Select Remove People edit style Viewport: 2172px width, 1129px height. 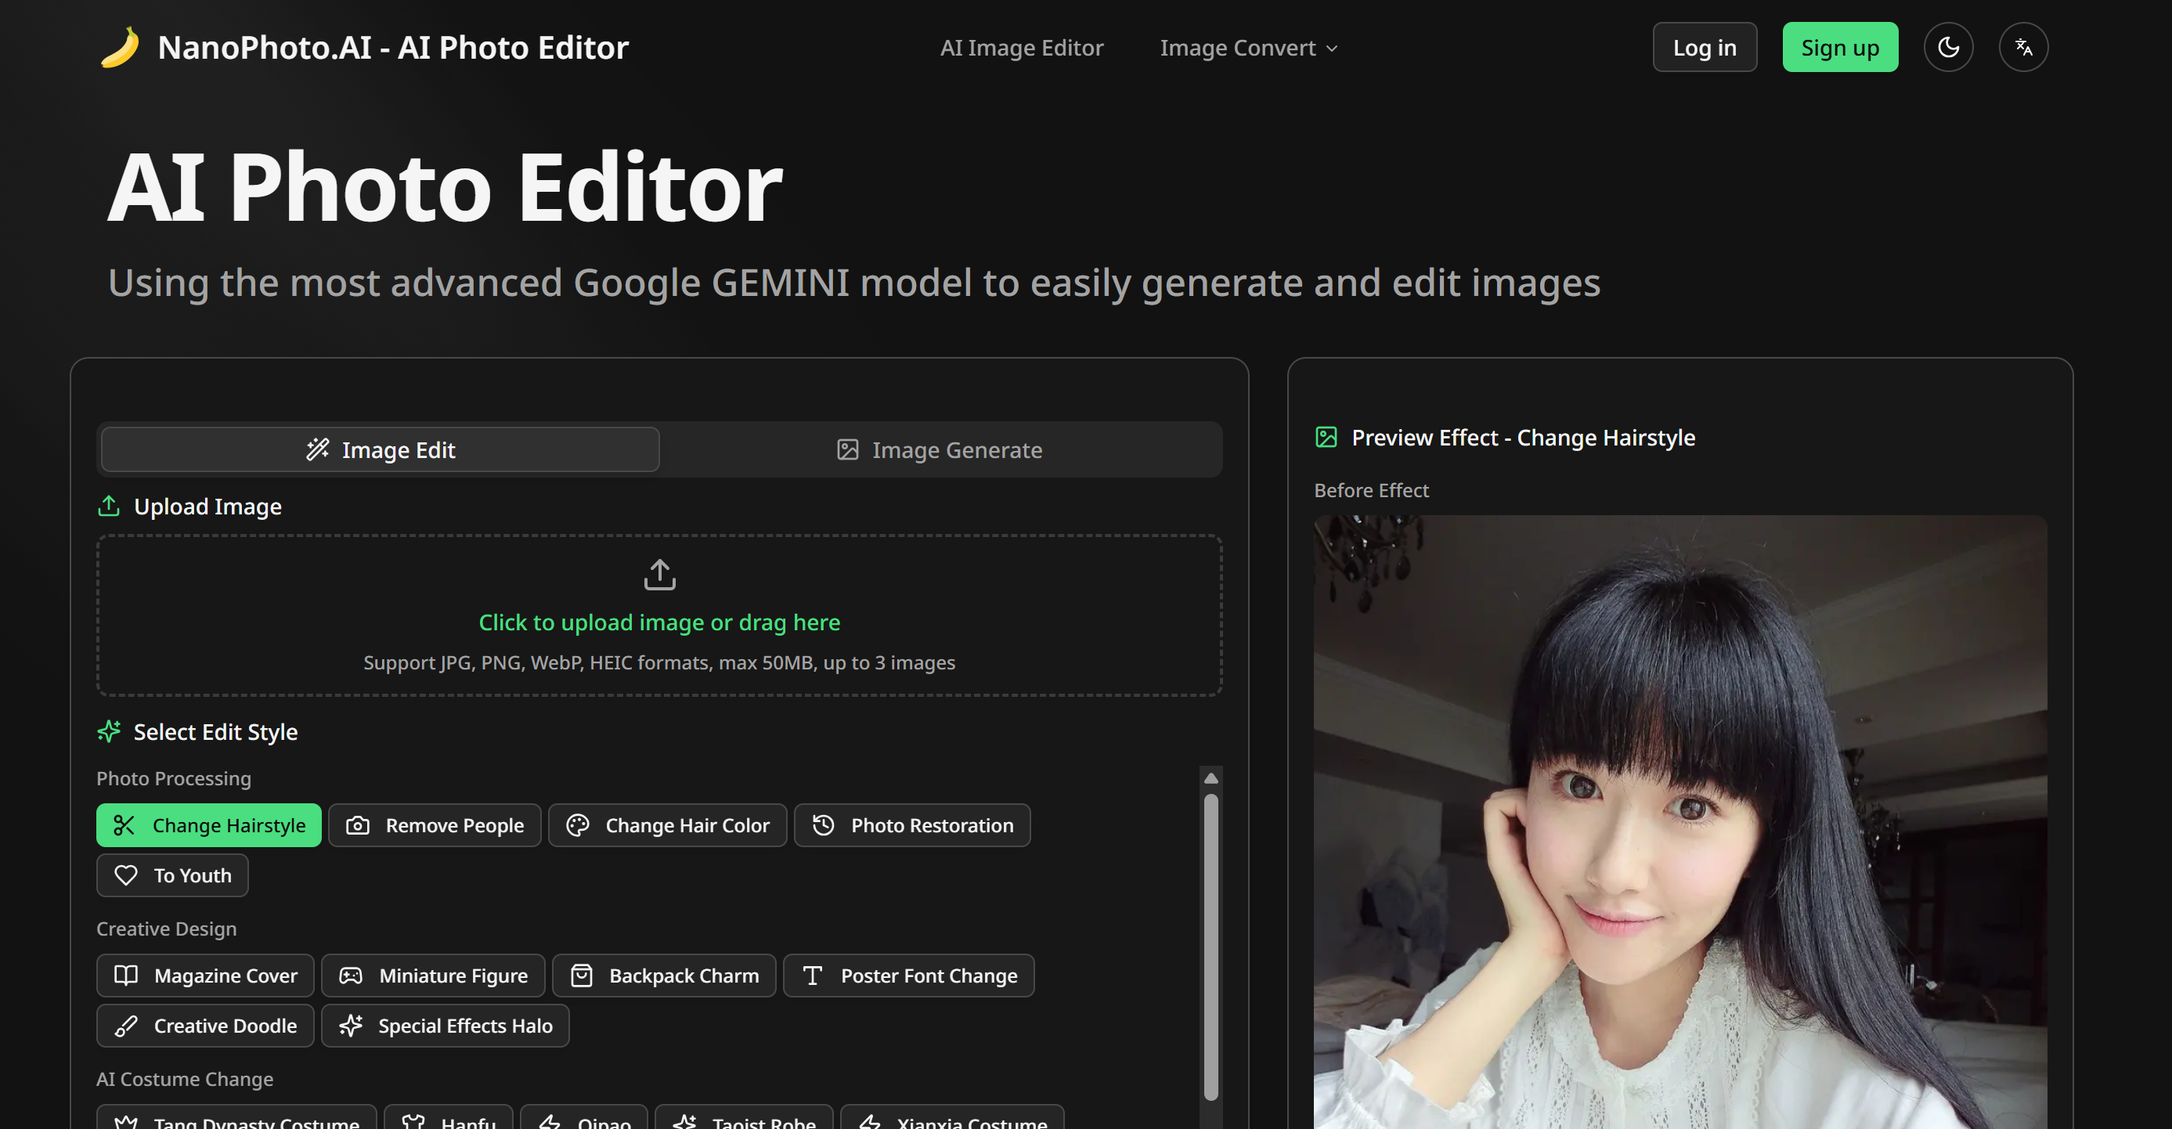(435, 824)
